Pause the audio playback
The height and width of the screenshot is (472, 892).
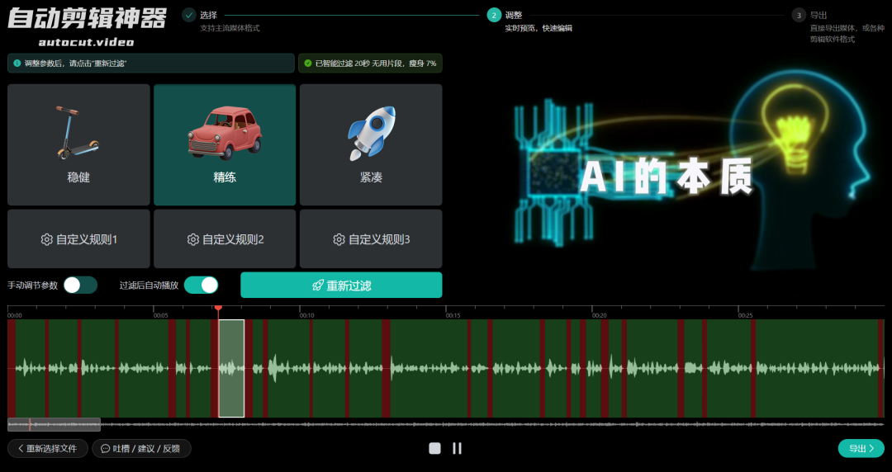pyautogui.click(x=457, y=448)
